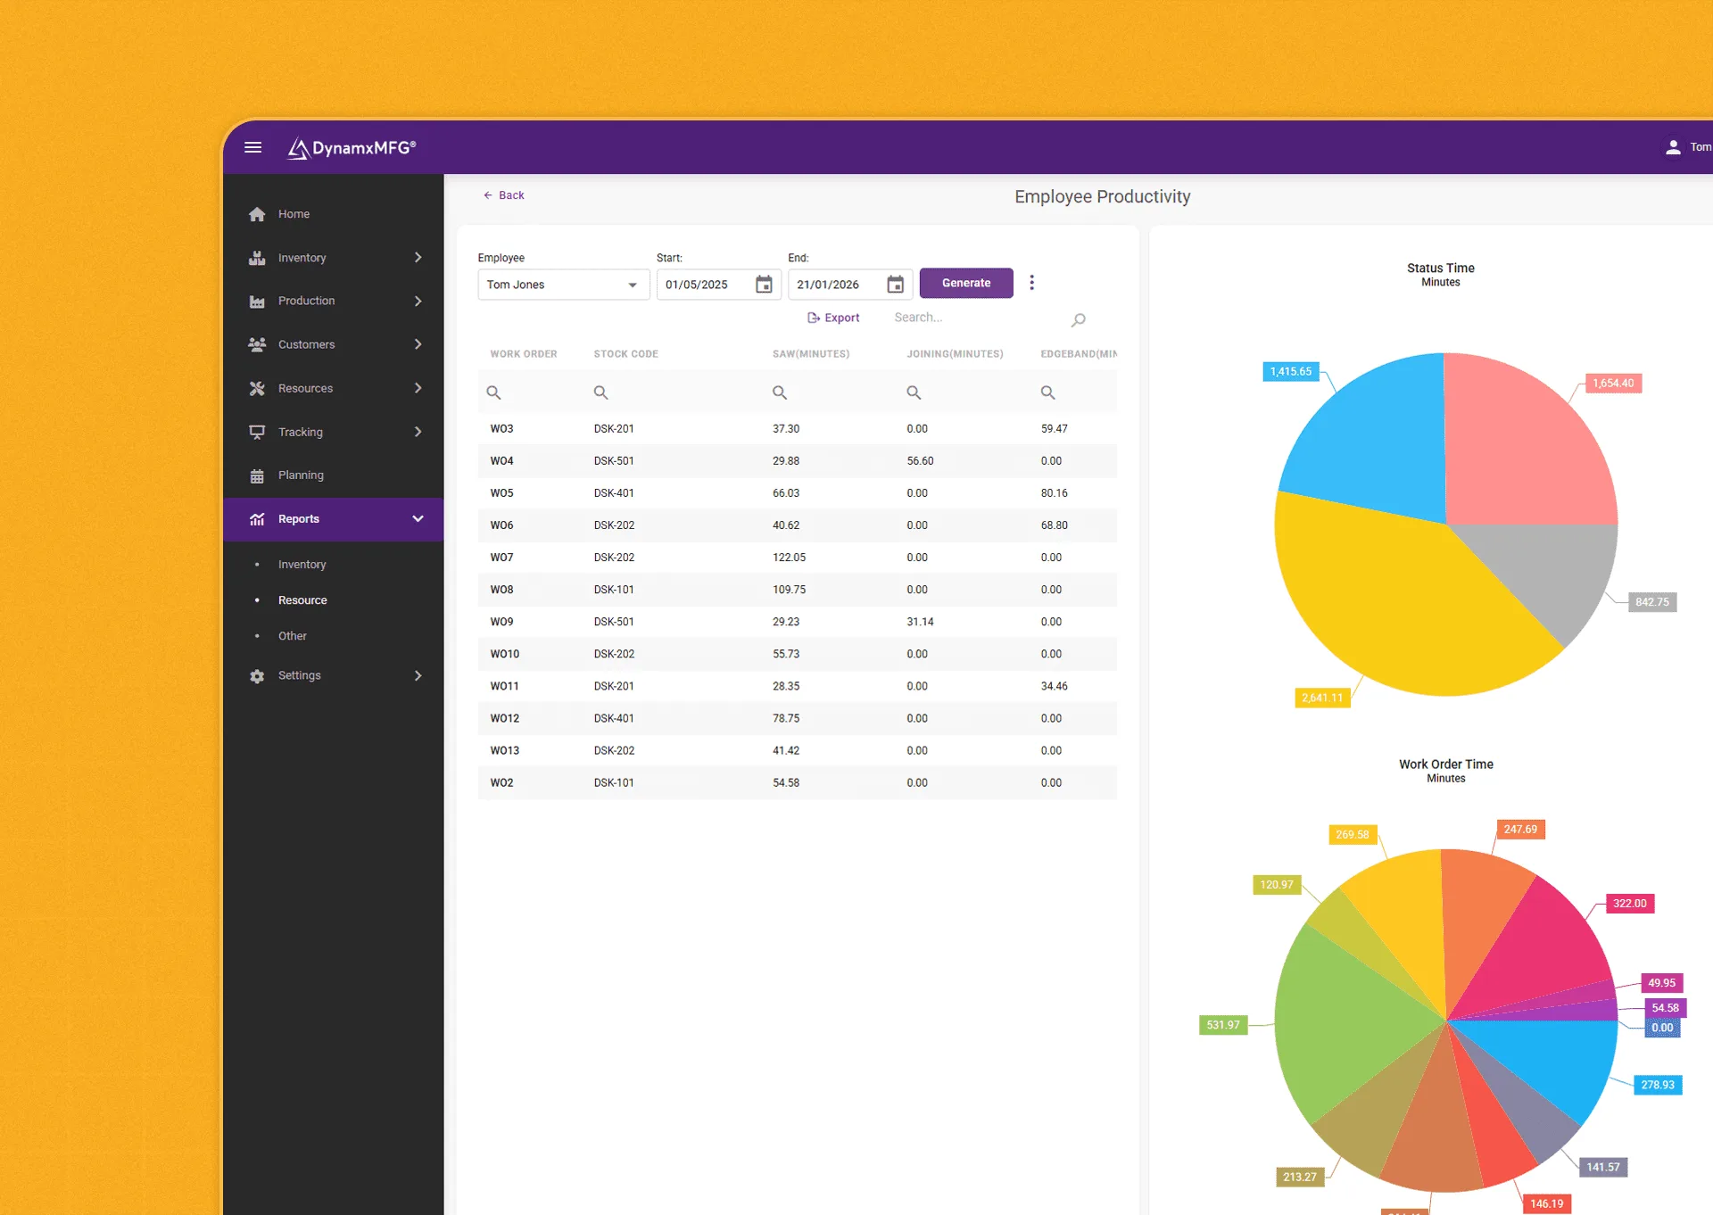Click the Export icon above the table

(x=814, y=318)
